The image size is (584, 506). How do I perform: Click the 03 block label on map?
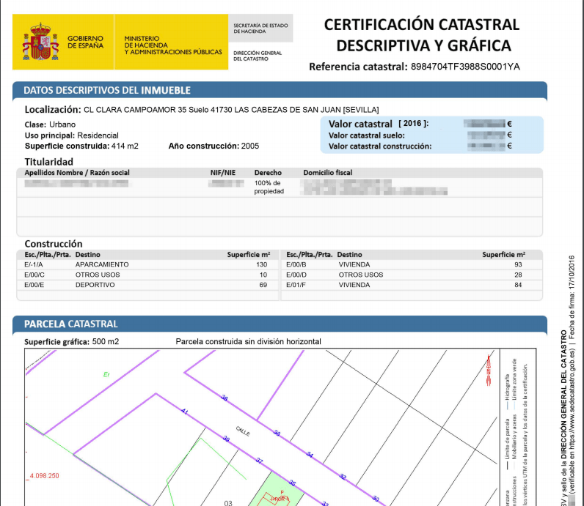[228, 503]
